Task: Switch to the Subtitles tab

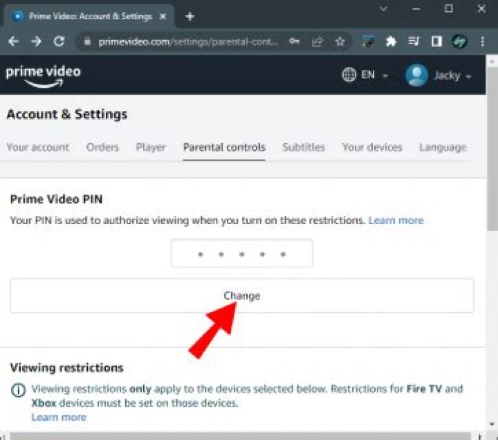Action: click(303, 147)
